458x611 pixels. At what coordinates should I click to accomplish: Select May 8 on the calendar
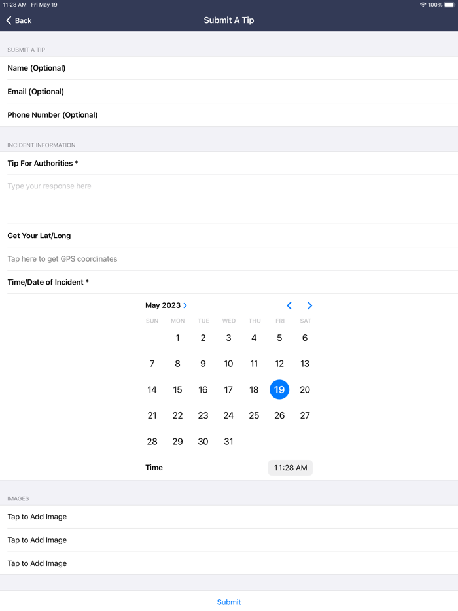tap(177, 364)
